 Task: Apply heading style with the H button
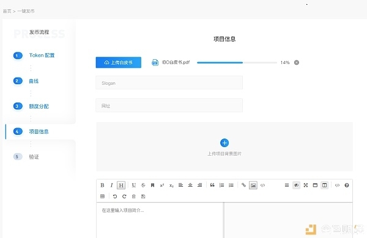[x=121, y=186]
